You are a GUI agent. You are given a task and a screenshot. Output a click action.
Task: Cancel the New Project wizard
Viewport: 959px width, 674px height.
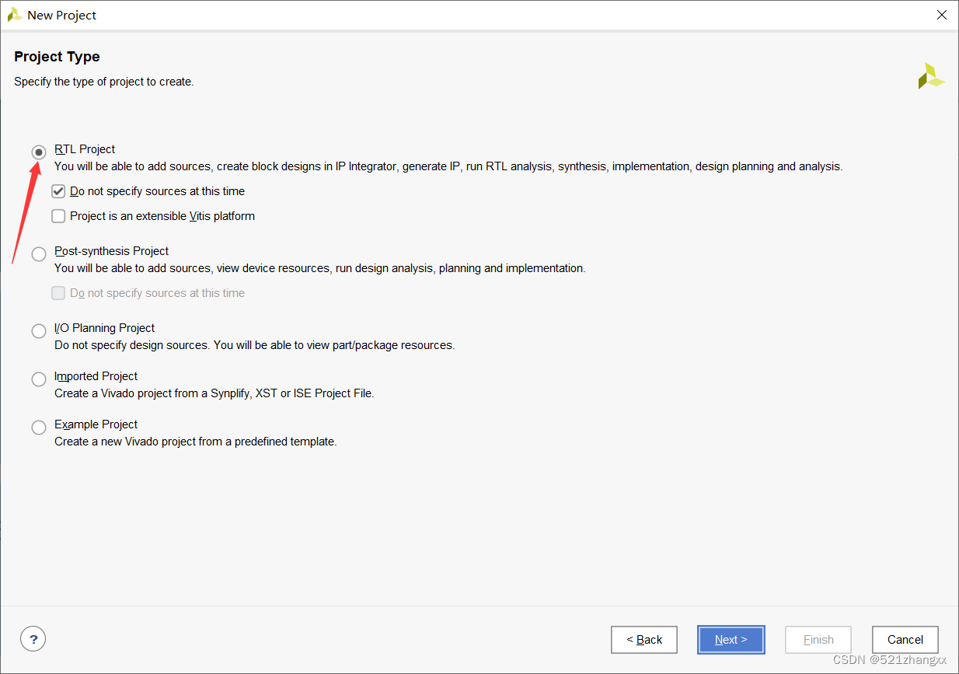pos(905,640)
